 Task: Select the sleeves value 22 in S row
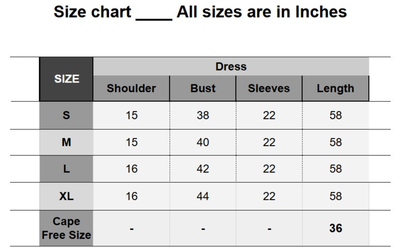(x=269, y=115)
